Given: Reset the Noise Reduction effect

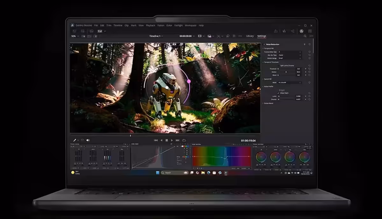Looking at the screenshot, I should (309, 44).
